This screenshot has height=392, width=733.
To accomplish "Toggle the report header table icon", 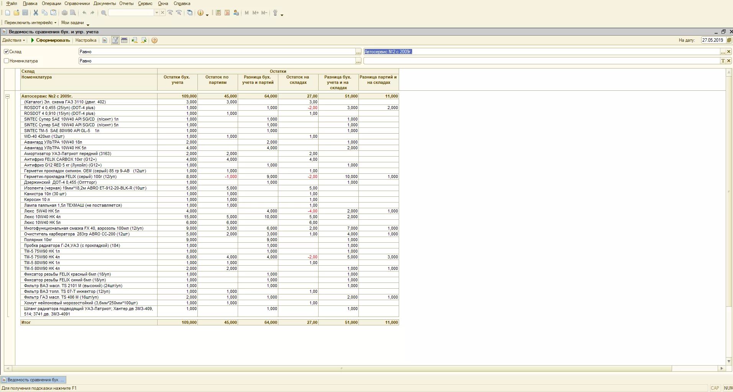I will tap(124, 40).
